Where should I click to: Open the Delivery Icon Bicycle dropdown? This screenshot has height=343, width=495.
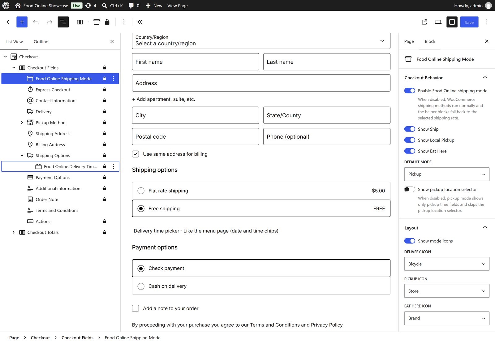coord(447,264)
